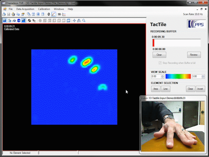Click the top-left finger pressure blob

coord(73,60)
